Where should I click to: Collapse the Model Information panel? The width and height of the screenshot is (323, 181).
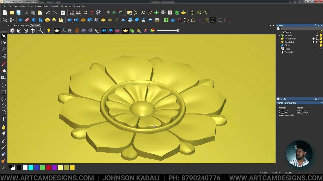coord(321,103)
